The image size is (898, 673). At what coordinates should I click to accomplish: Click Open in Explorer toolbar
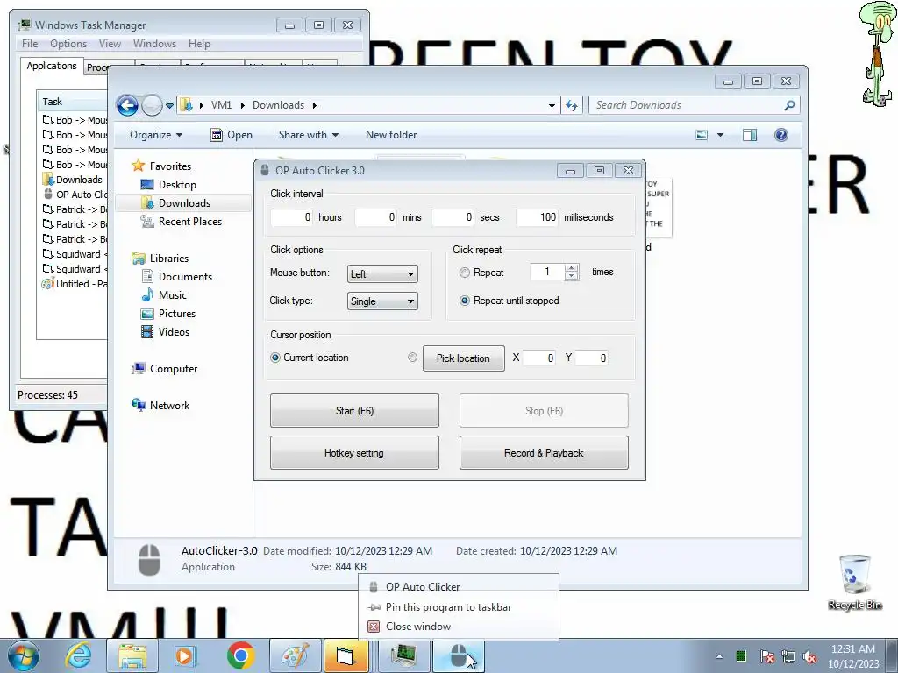pos(232,135)
